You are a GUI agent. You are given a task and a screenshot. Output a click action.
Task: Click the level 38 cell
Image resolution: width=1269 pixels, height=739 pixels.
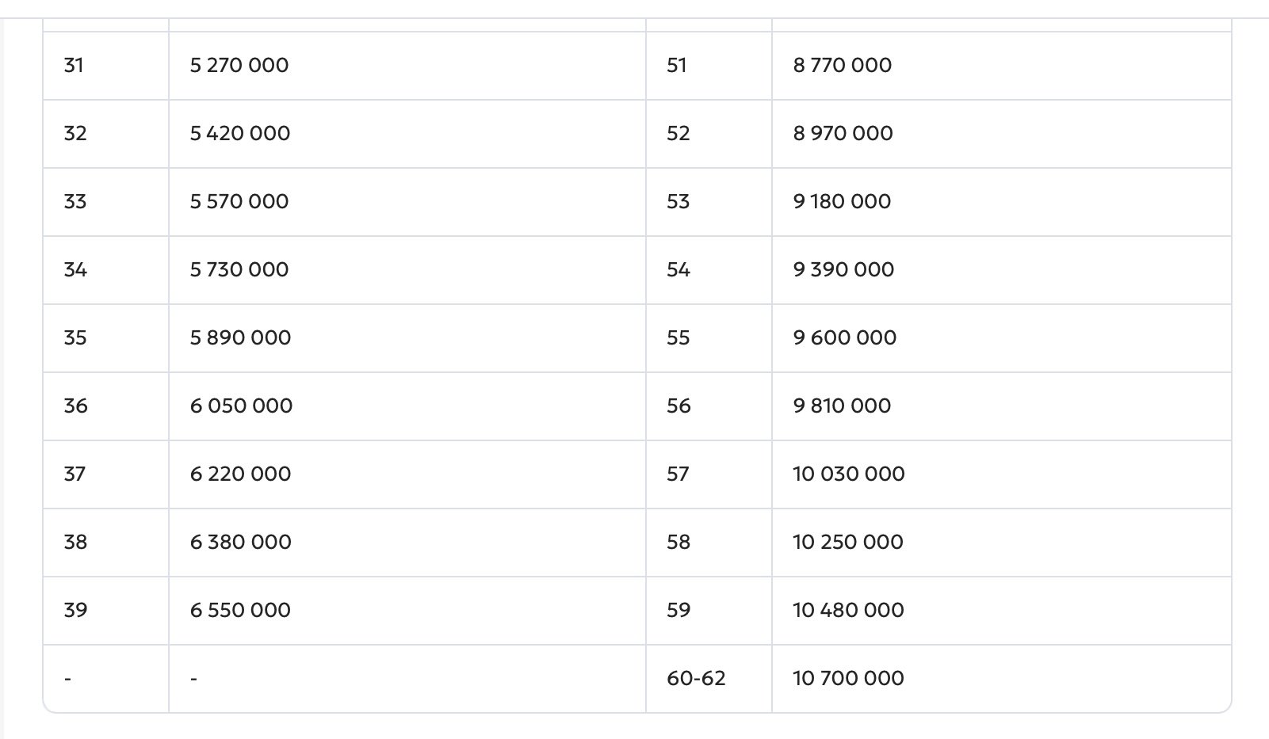75,542
